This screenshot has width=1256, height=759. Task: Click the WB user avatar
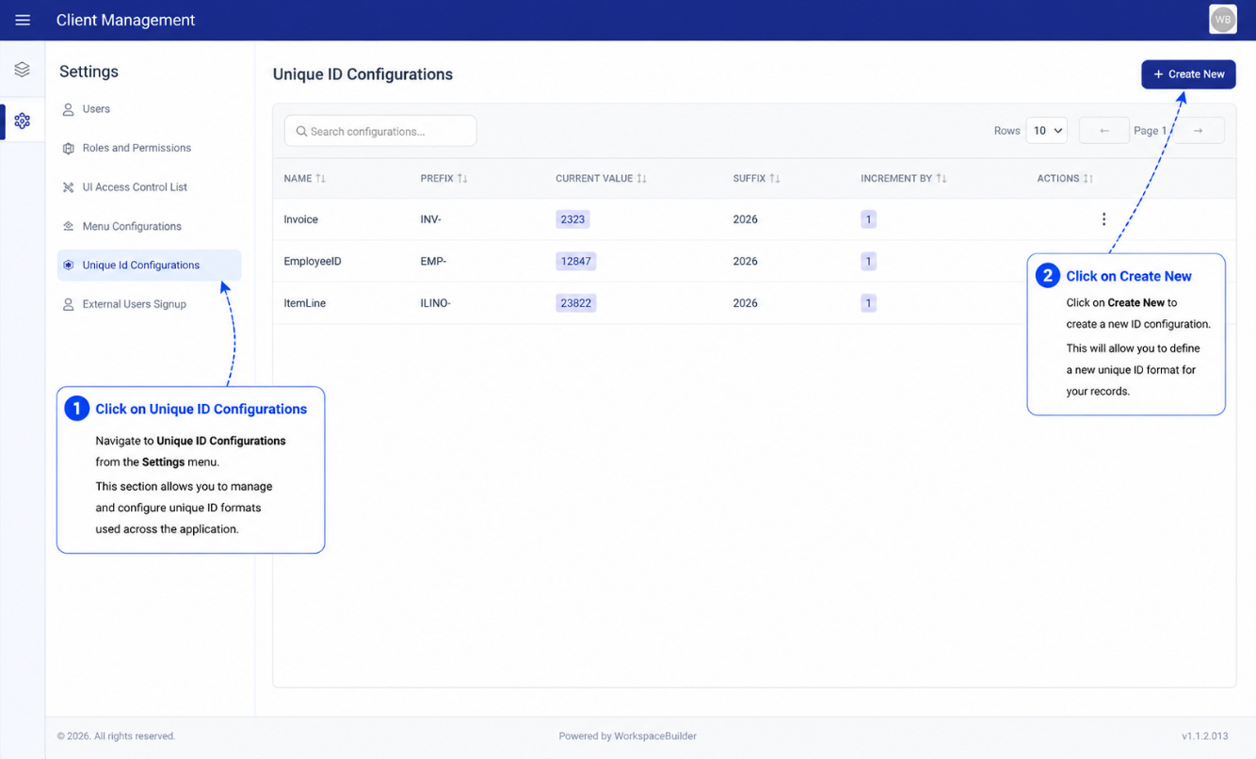point(1222,19)
